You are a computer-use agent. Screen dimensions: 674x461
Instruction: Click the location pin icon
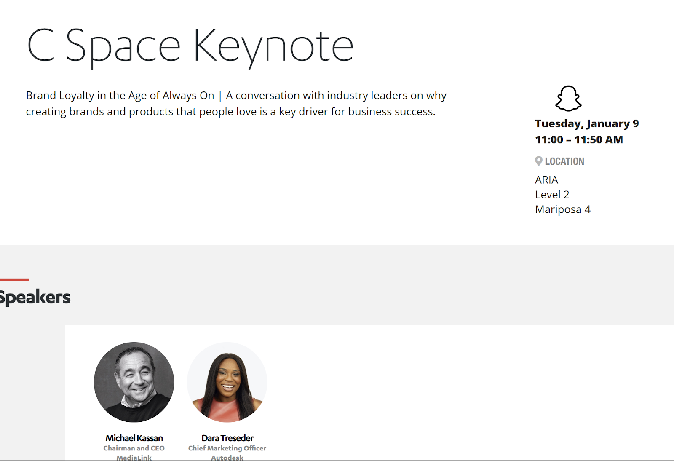point(538,161)
